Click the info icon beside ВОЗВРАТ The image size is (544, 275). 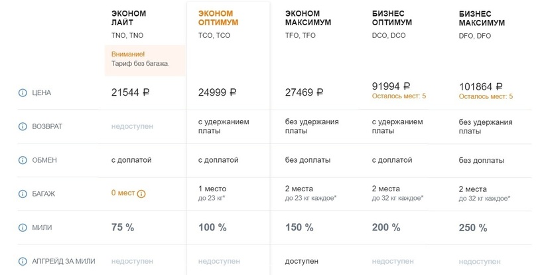23,126
